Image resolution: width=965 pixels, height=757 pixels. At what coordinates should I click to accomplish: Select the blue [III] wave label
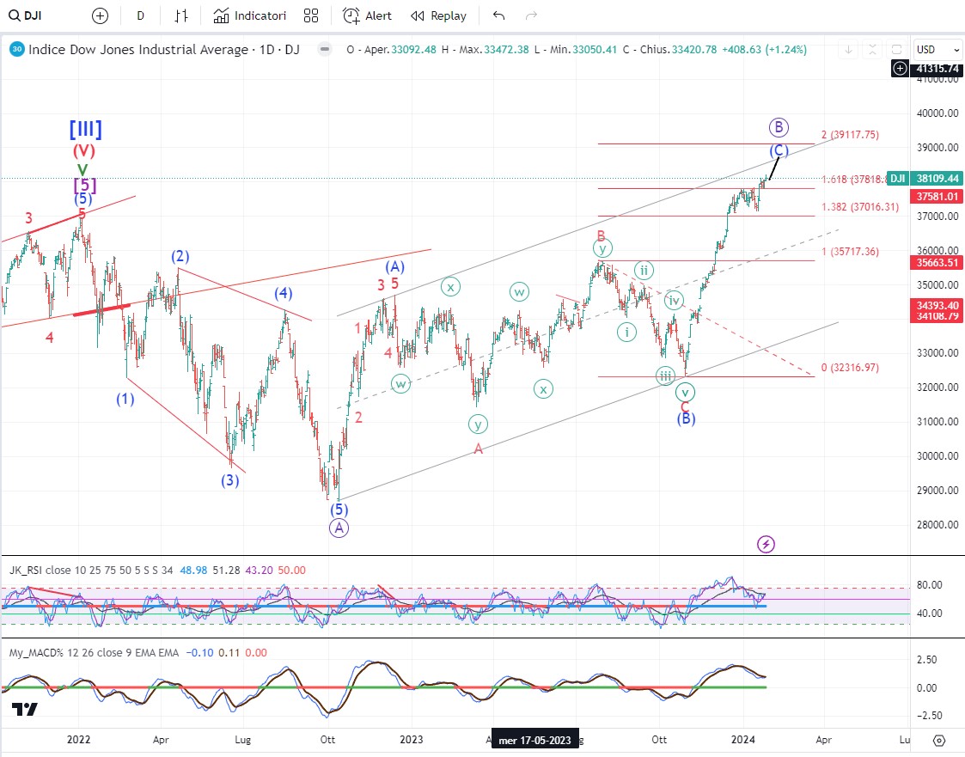pyautogui.click(x=86, y=129)
